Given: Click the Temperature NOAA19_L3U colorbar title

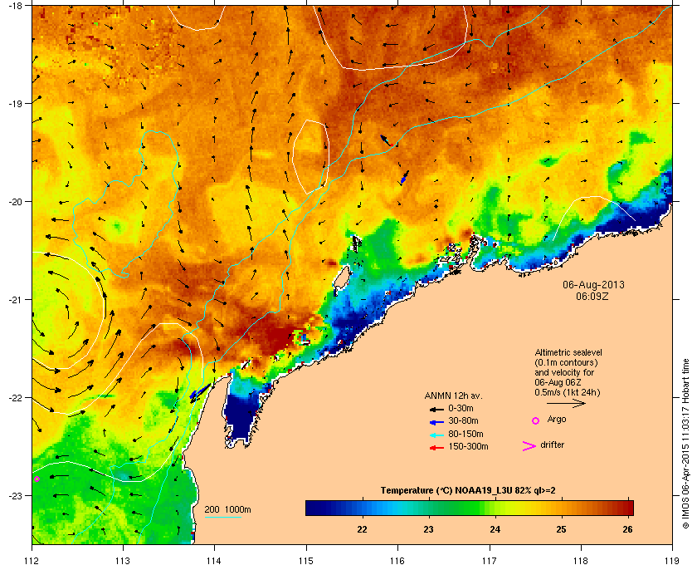Looking at the screenshot, I should (x=468, y=491).
